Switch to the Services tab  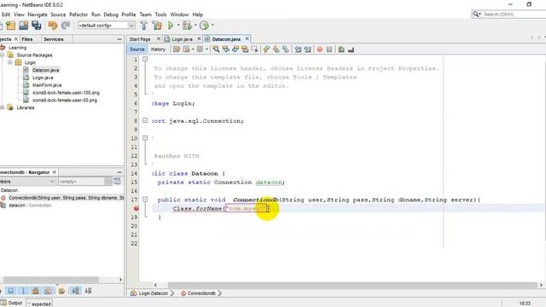(53, 39)
